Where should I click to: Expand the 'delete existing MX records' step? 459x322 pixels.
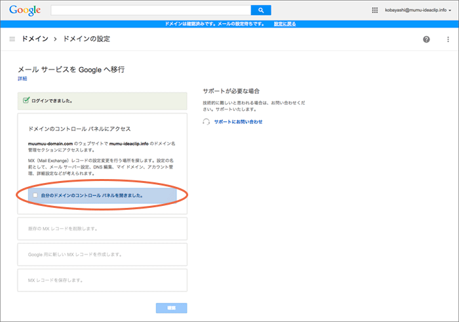click(x=102, y=229)
